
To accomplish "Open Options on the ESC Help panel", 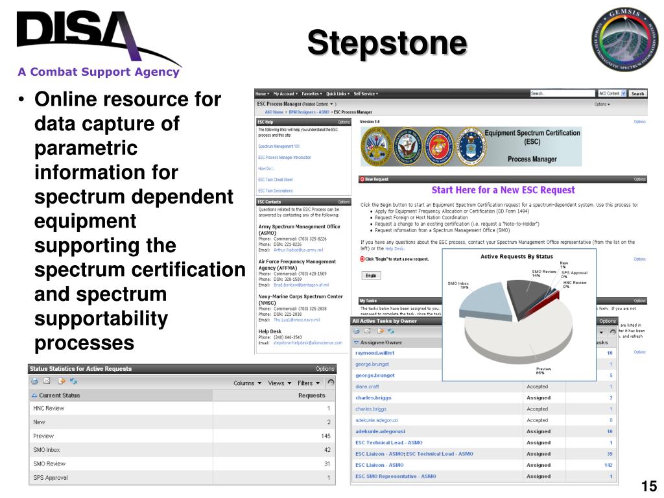I will pyautogui.click(x=344, y=122).
